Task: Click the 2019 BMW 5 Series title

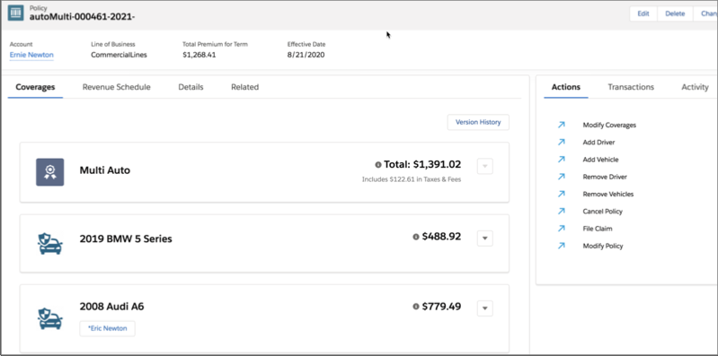Action: tap(126, 239)
